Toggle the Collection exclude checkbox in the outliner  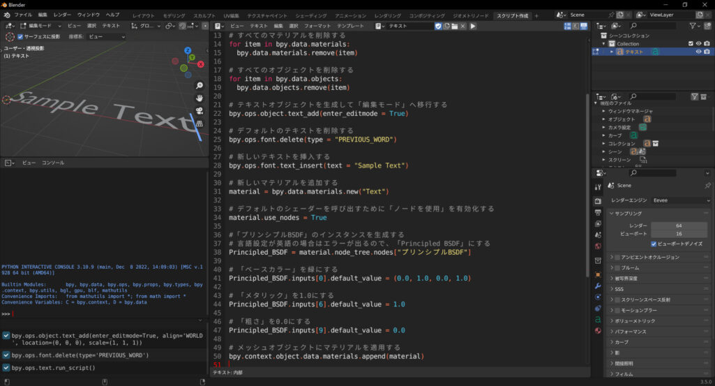coord(691,44)
